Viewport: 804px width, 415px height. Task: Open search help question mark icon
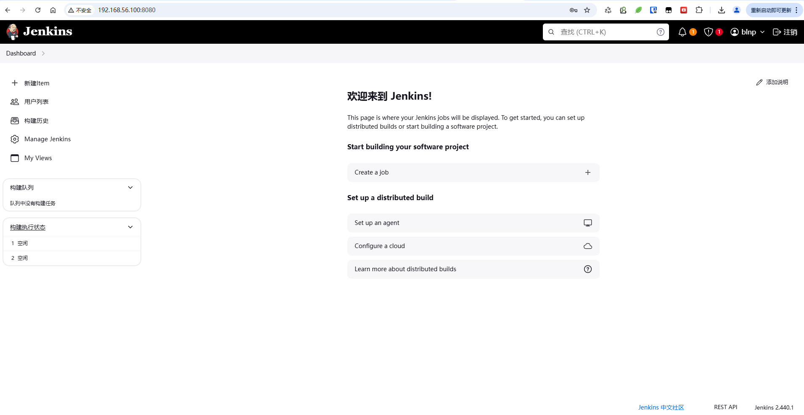(x=661, y=32)
